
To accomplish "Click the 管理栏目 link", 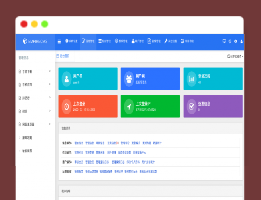I will (79, 152).
